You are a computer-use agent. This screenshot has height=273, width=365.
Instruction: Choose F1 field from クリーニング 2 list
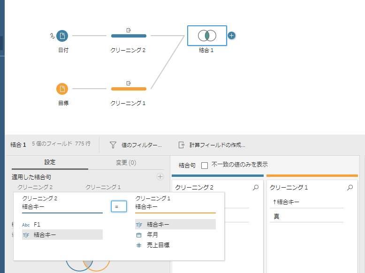37,225
